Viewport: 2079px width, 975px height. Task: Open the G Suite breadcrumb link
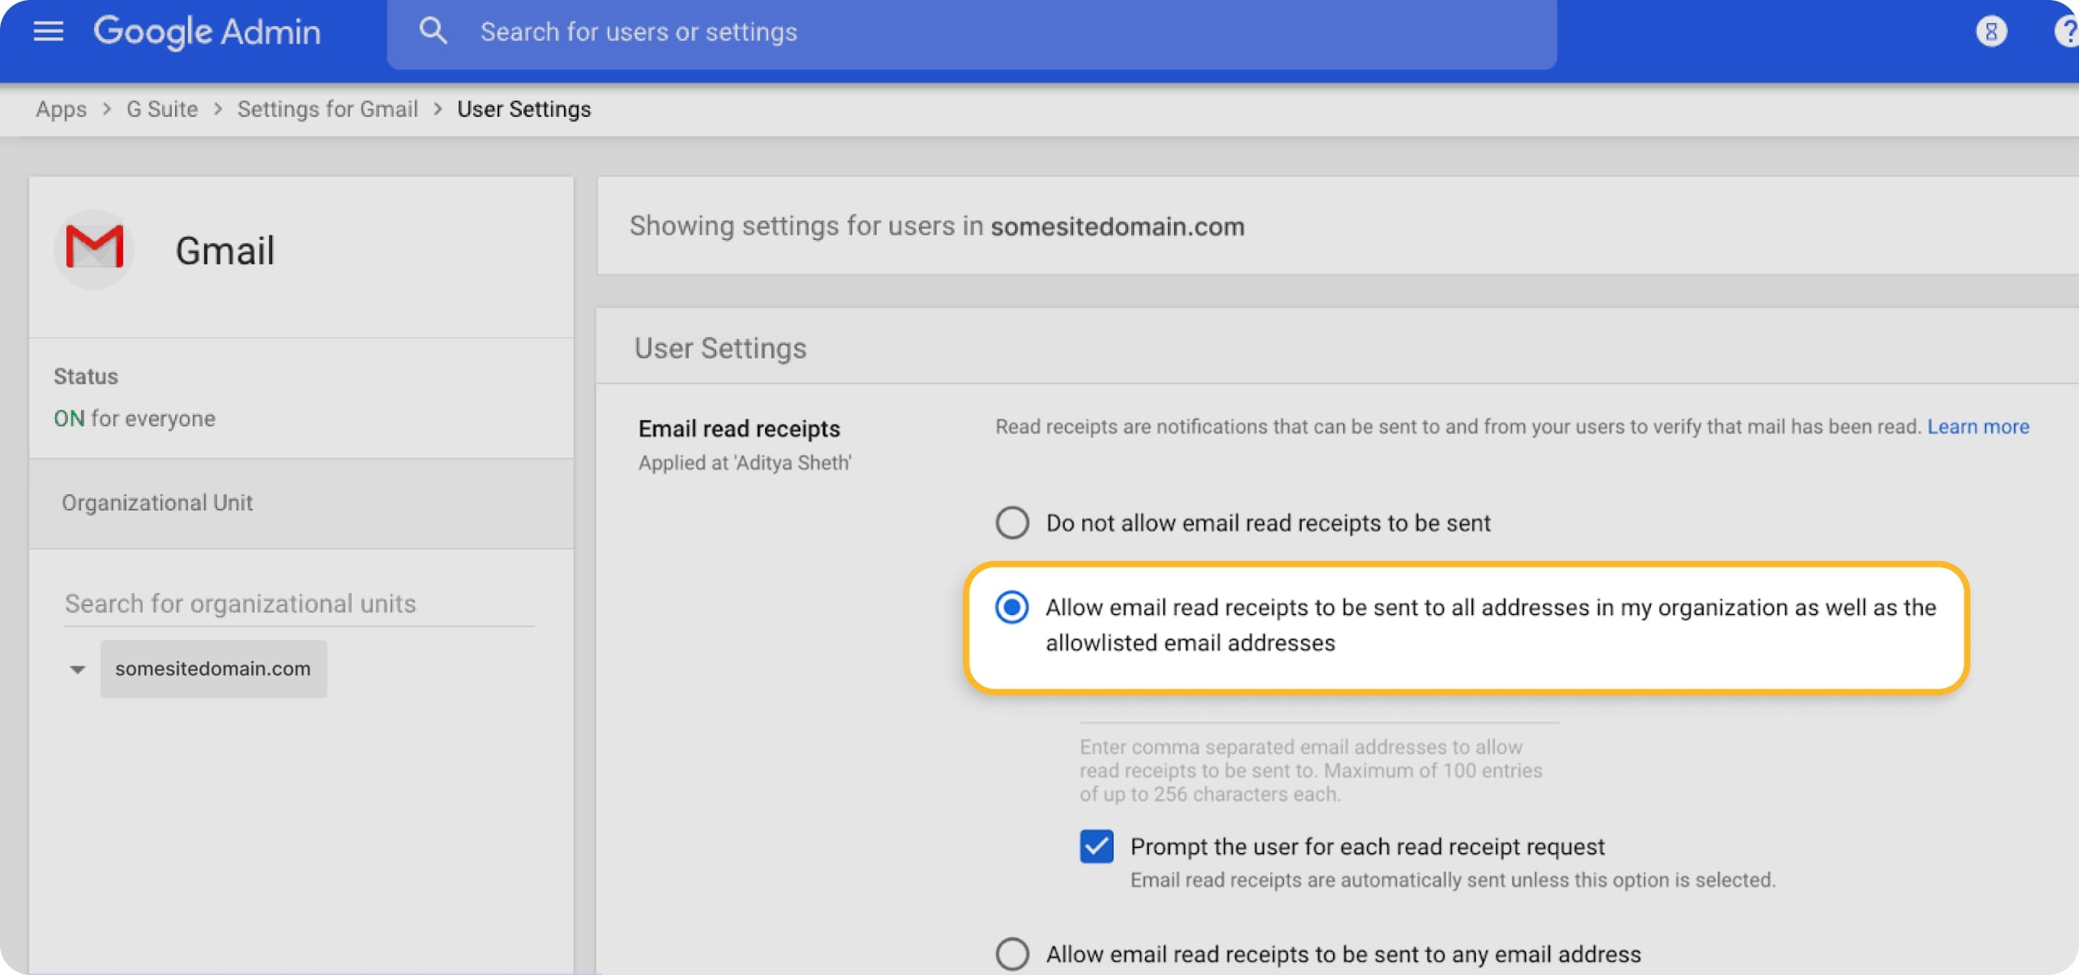pos(161,109)
